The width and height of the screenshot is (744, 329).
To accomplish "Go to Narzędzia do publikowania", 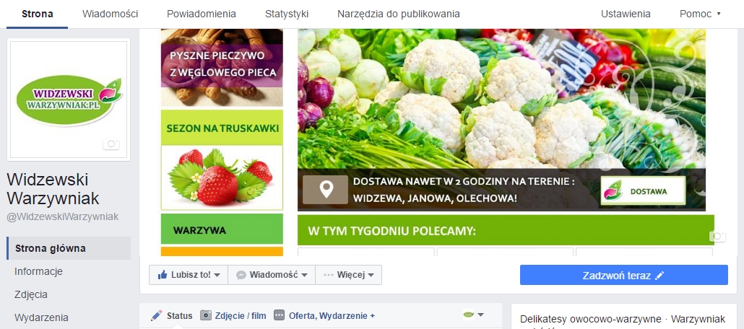I will (x=399, y=14).
